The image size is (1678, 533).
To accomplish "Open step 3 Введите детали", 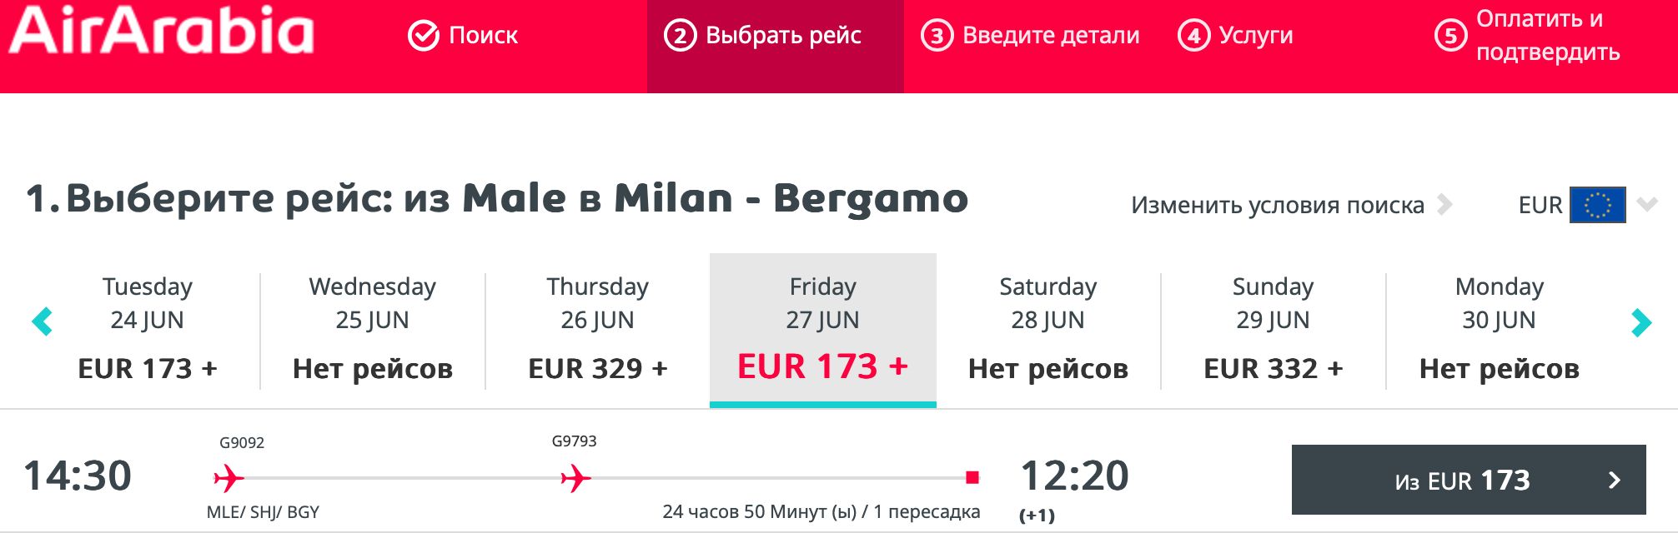I will pyautogui.click(x=1030, y=36).
